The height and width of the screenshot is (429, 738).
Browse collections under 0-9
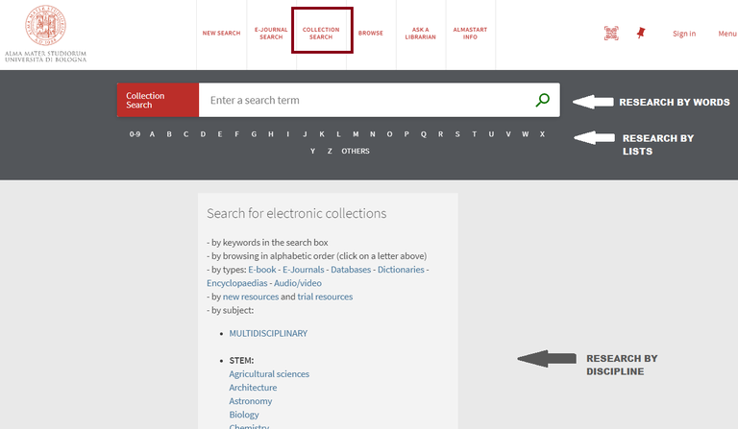(x=135, y=134)
